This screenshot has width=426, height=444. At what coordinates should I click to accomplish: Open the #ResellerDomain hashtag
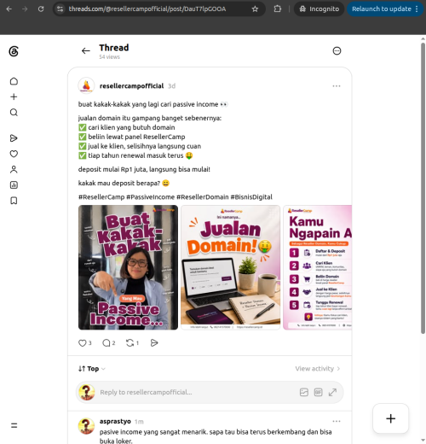pos(203,197)
